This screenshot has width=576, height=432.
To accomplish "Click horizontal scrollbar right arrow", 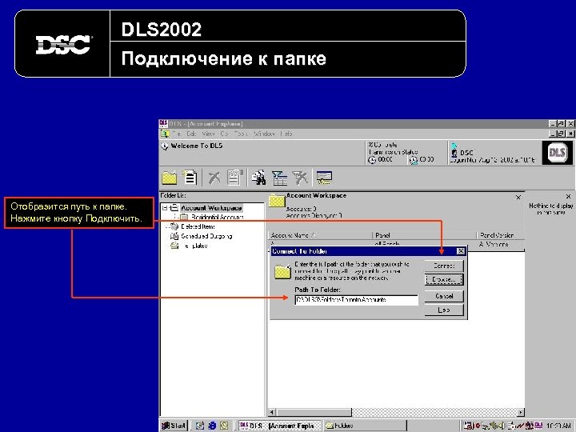I will 521,412.
